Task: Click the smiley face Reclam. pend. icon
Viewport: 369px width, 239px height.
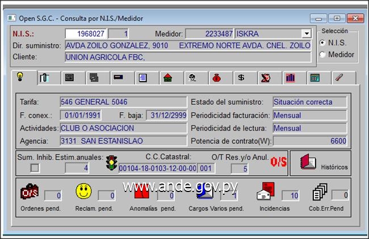Action: pyautogui.click(x=84, y=192)
